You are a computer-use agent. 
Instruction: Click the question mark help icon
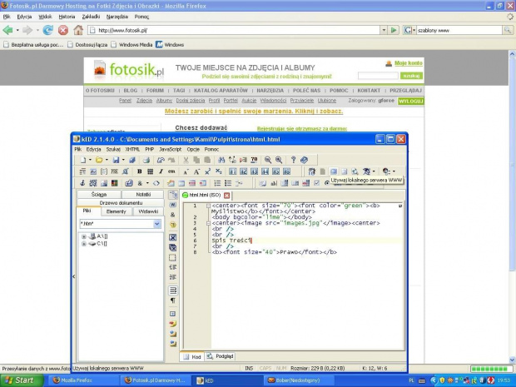tap(293, 160)
